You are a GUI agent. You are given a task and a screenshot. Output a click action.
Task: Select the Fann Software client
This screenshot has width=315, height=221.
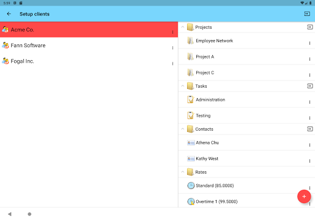click(x=89, y=45)
